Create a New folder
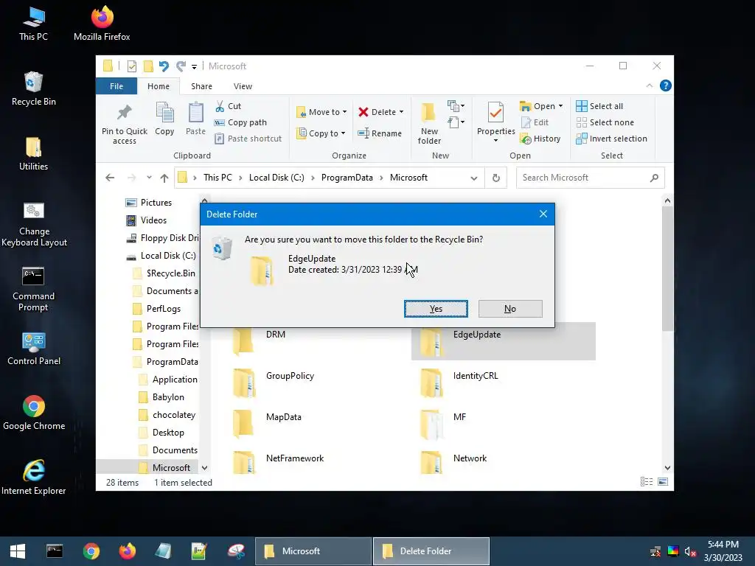This screenshot has width=755, height=566. [x=429, y=123]
